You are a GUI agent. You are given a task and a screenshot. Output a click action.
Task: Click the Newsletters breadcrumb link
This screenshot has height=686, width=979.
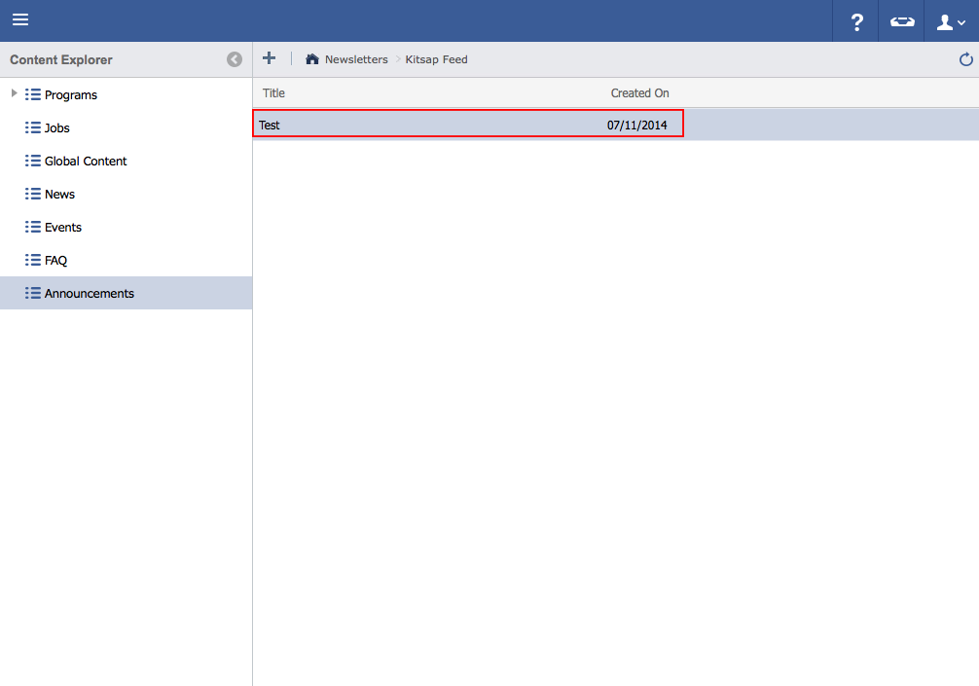[x=356, y=59]
